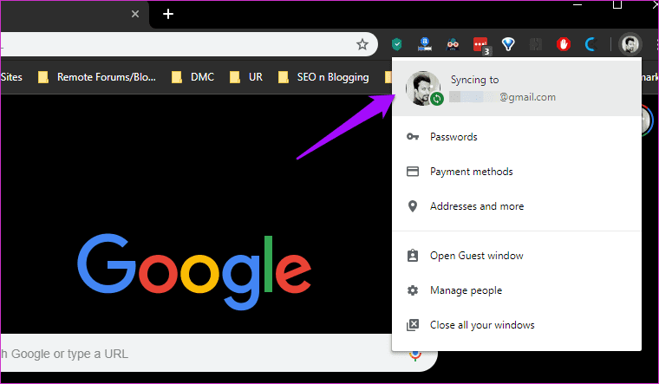Open a new tab with the plus button
The image size is (659, 384).
[168, 14]
